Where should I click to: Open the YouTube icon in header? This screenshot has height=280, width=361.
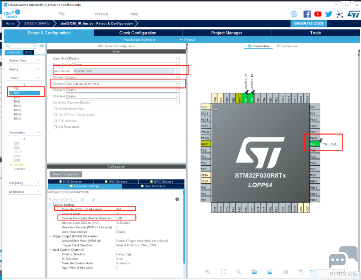(x=318, y=14)
